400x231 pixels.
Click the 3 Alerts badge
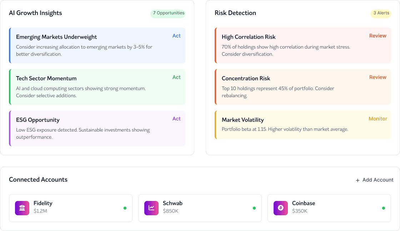click(x=380, y=13)
